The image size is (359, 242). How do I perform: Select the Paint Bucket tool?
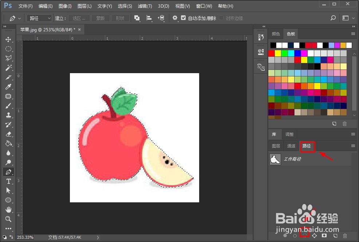click(8, 143)
